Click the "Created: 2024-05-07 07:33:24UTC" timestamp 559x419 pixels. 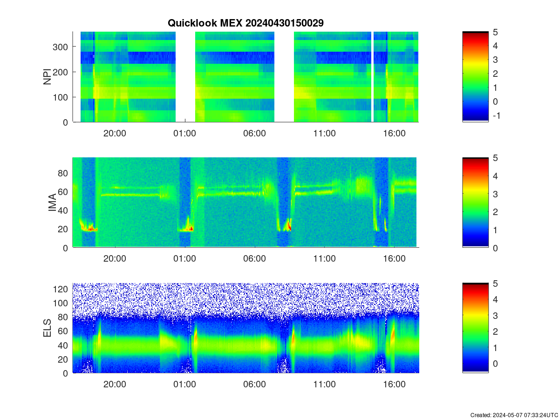(514, 415)
